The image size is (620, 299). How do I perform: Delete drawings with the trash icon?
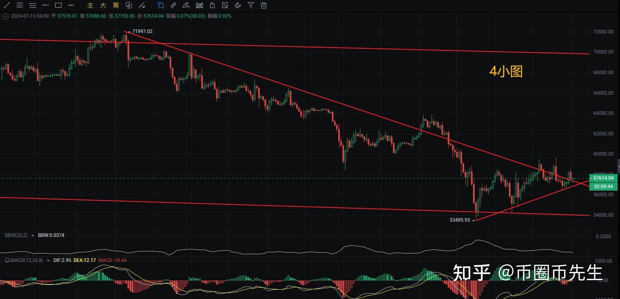(x=264, y=5)
